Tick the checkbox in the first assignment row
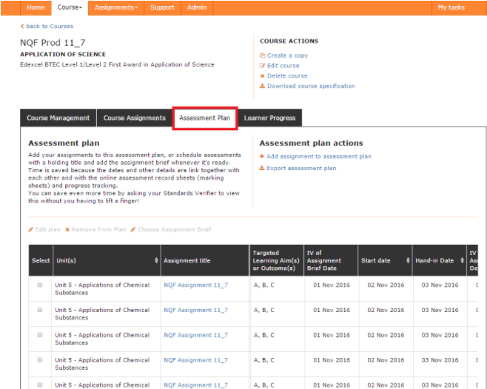 click(40, 285)
